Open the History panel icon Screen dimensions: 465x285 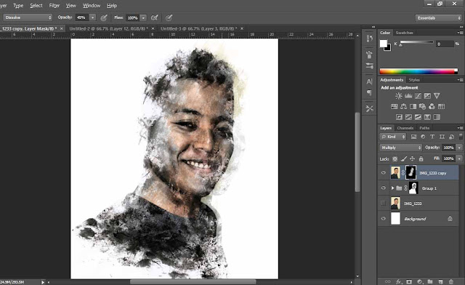coord(370,39)
